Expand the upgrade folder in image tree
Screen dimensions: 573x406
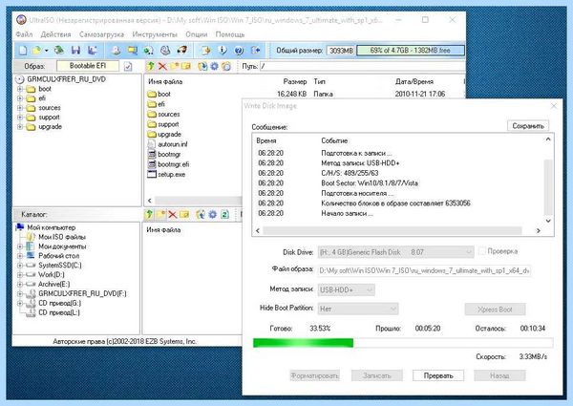click(20, 127)
